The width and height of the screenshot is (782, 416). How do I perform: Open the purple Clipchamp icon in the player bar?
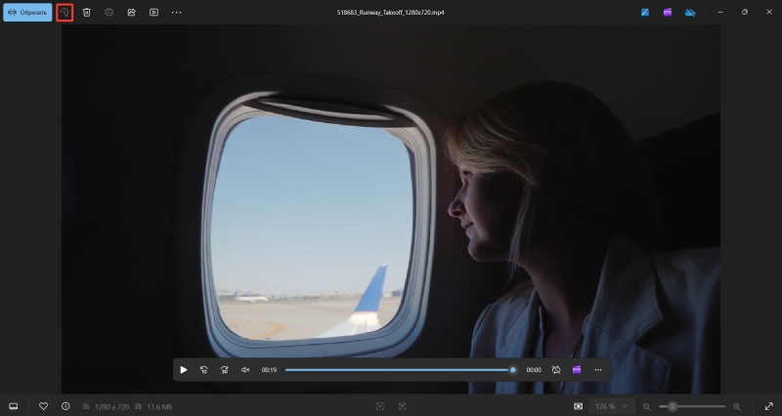coord(577,370)
